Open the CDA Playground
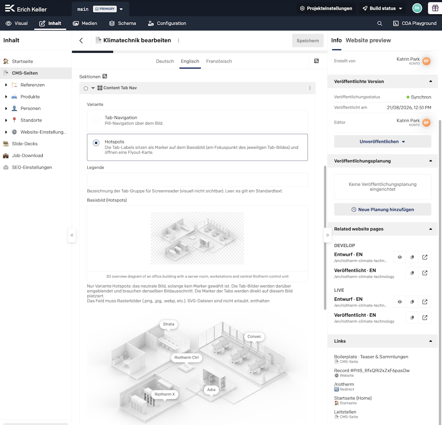442x425 pixels. [415, 23]
